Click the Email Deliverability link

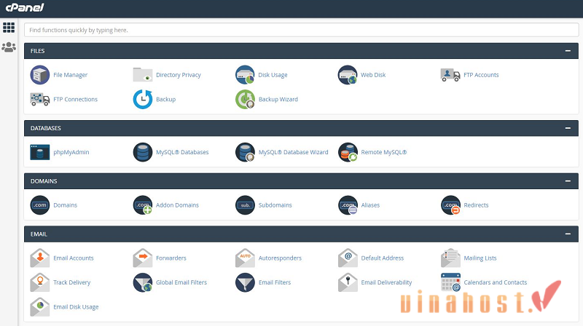[386, 282]
